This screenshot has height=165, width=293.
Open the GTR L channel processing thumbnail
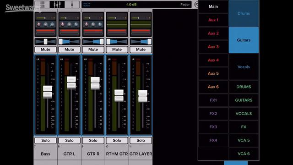pos(69,24)
